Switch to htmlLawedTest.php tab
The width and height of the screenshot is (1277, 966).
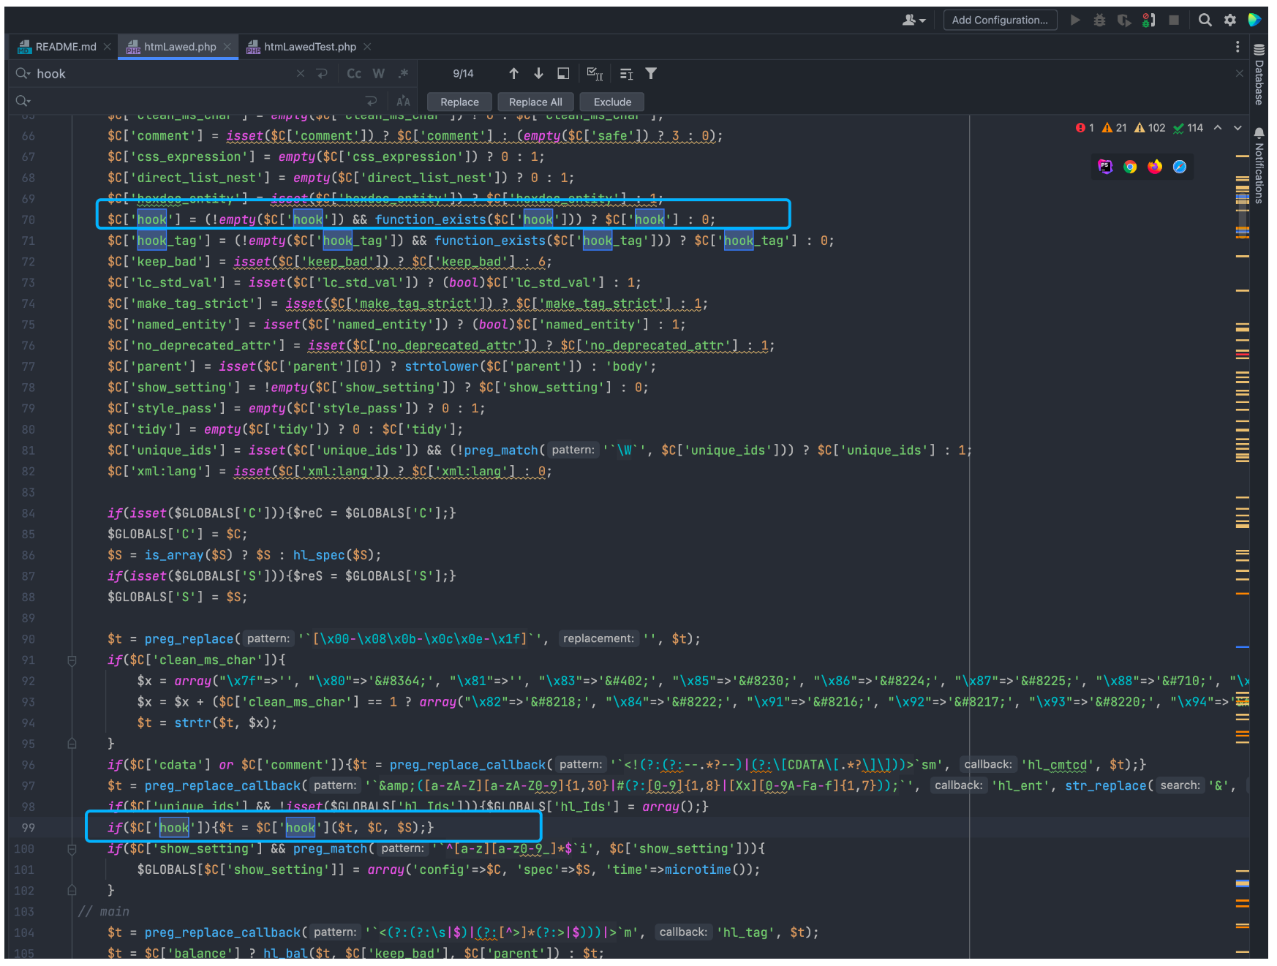[x=309, y=47]
